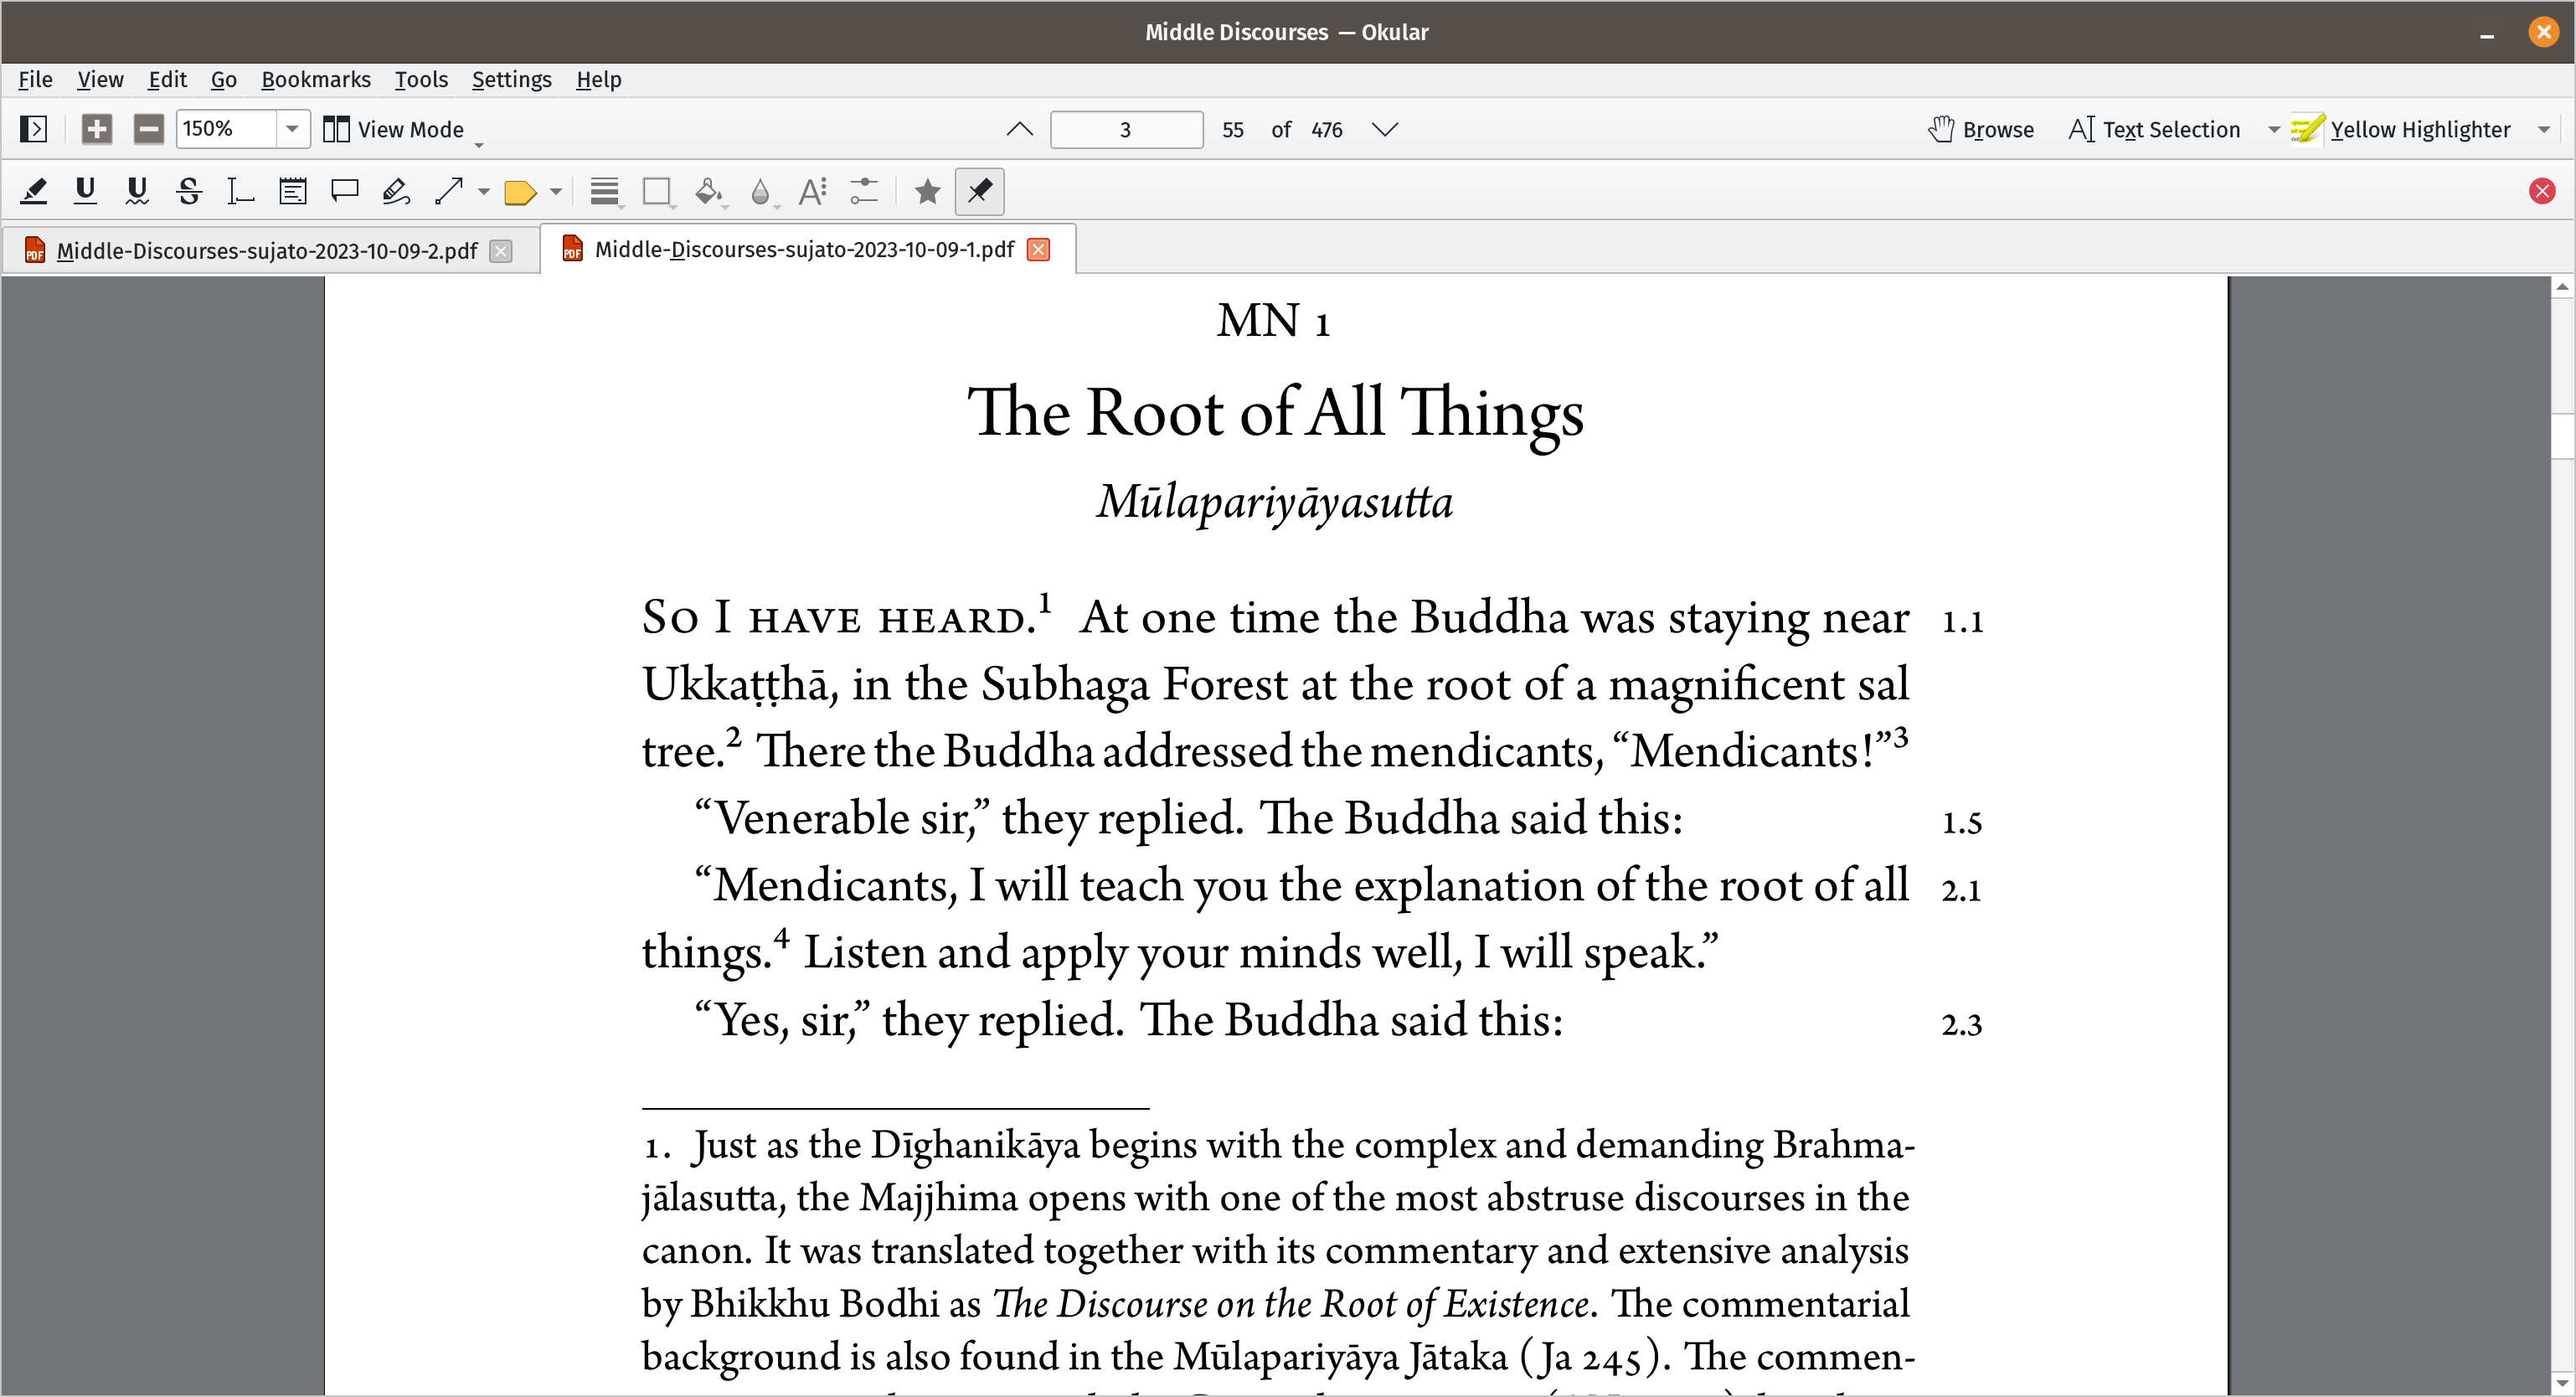The image size is (2576, 1397).
Task: Go to previous page with up chevron
Action: [x=1019, y=129]
